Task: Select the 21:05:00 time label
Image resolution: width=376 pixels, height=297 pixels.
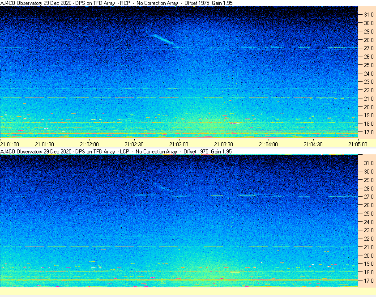Action: (x=358, y=144)
